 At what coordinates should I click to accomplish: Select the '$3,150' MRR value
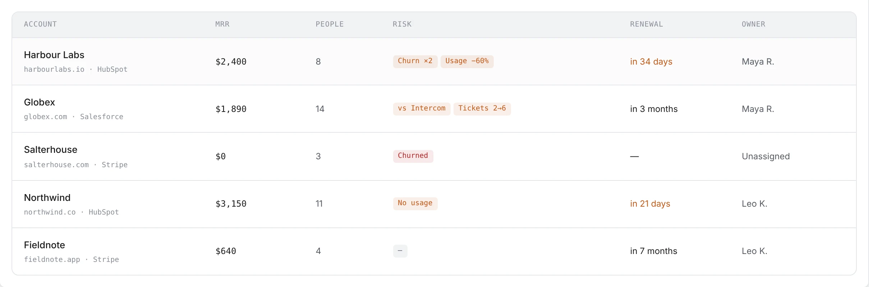pyautogui.click(x=231, y=204)
